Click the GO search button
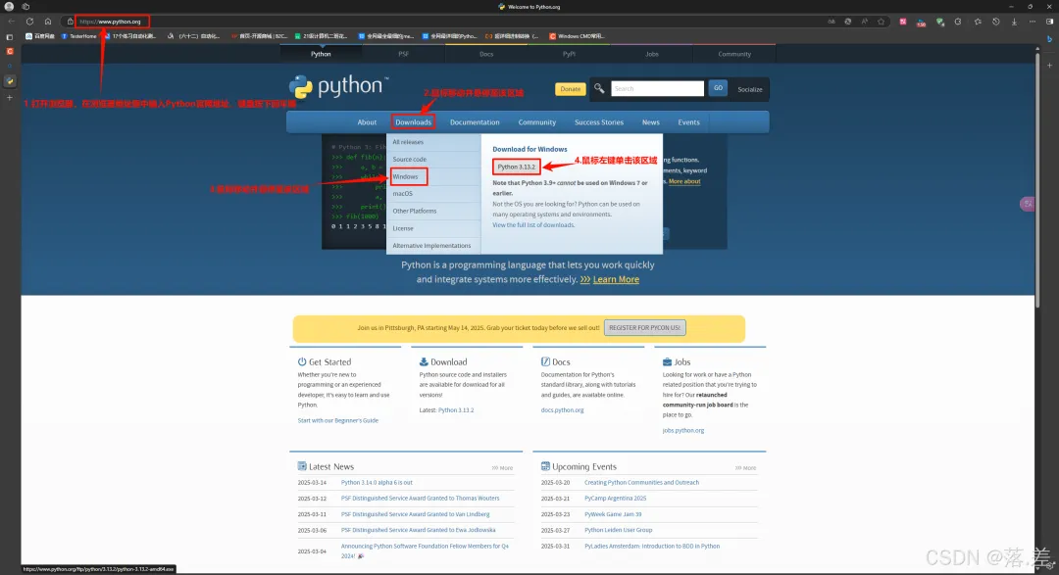 (718, 88)
